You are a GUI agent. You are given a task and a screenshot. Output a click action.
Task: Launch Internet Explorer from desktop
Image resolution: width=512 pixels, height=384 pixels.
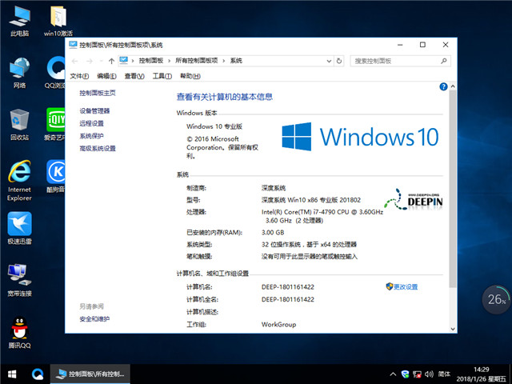click(19, 181)
